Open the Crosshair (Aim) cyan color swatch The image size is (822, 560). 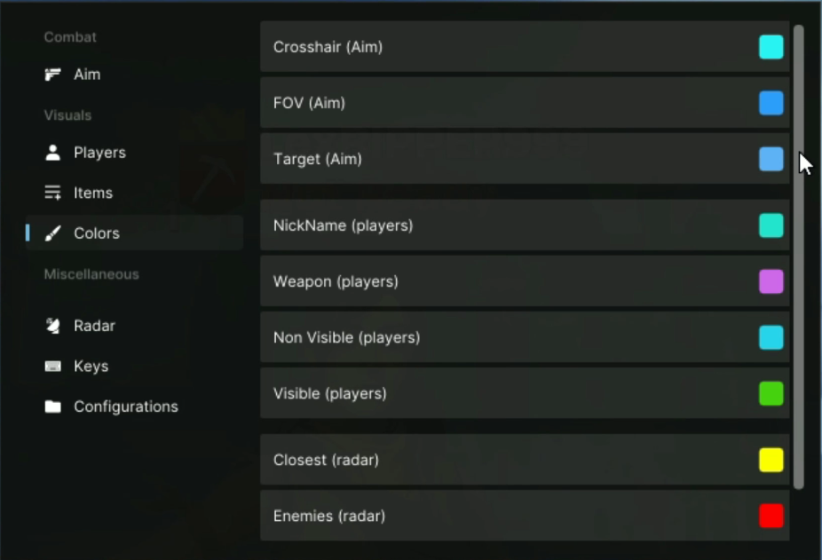pos(771,47)
